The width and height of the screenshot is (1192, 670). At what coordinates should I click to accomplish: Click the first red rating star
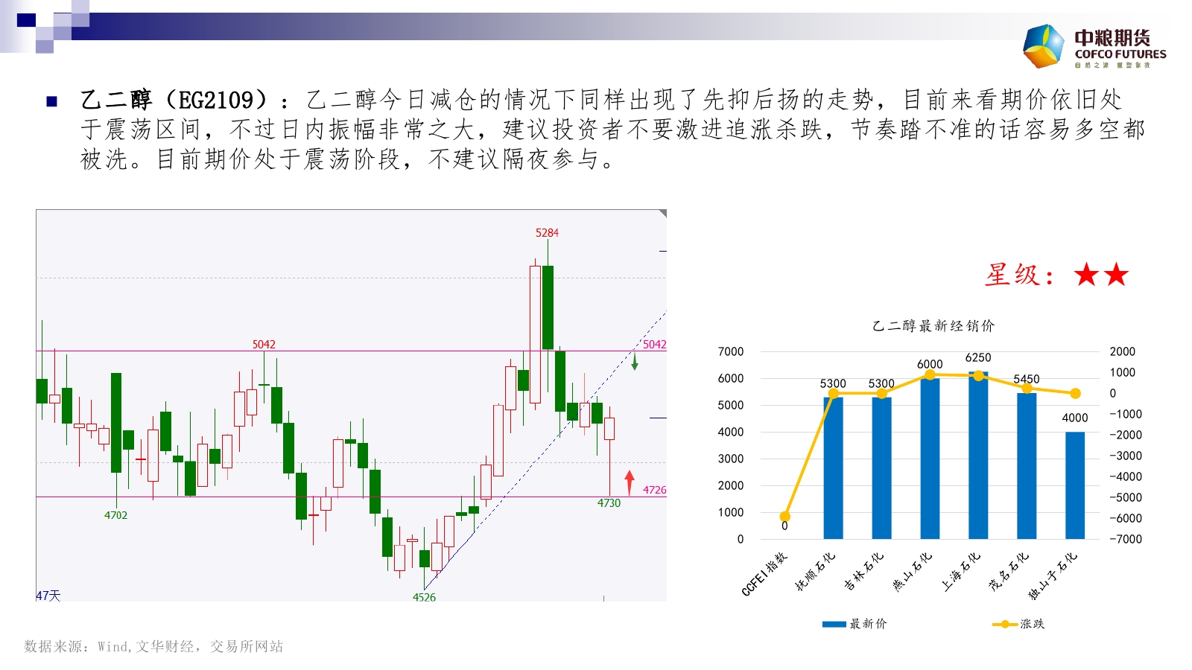[x=1087, y=275]
